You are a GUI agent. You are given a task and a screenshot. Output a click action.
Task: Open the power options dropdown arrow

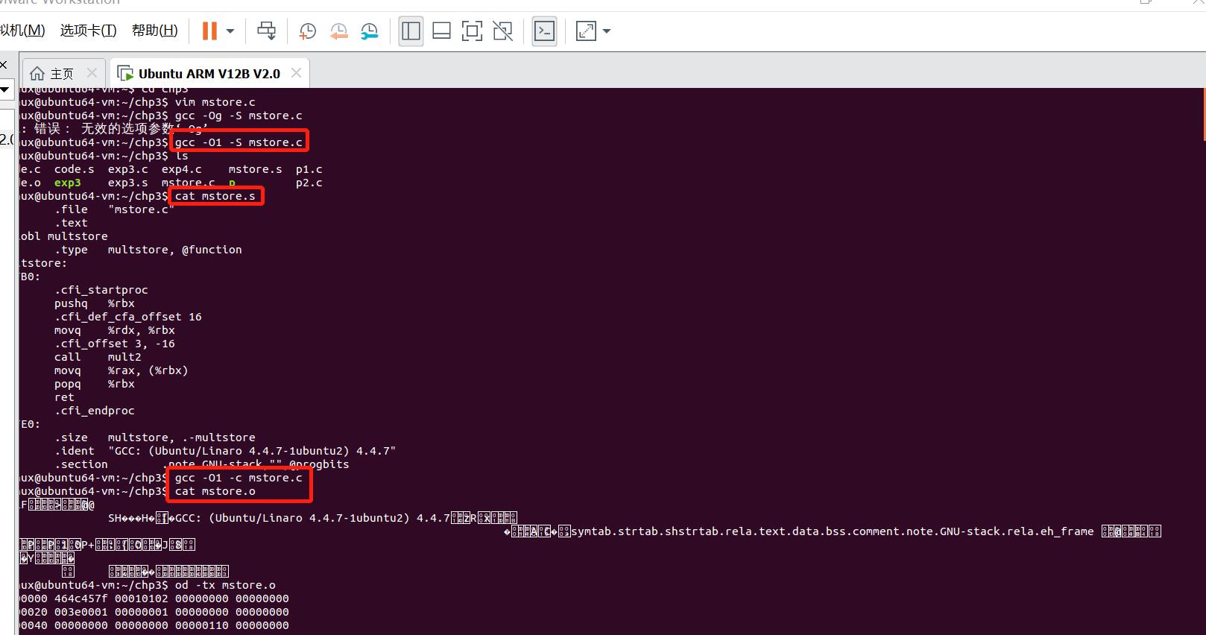(230, 31)
